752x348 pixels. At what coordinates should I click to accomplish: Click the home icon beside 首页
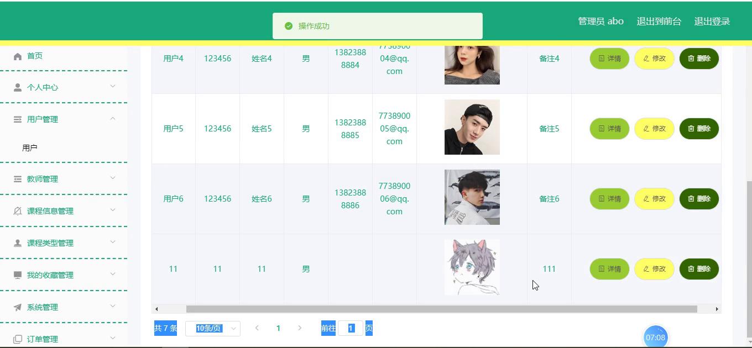coord(18,56)
